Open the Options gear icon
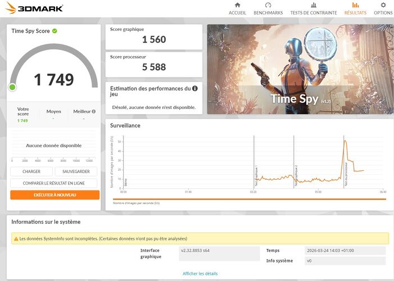The image size is (394, 281). (383, 5)
